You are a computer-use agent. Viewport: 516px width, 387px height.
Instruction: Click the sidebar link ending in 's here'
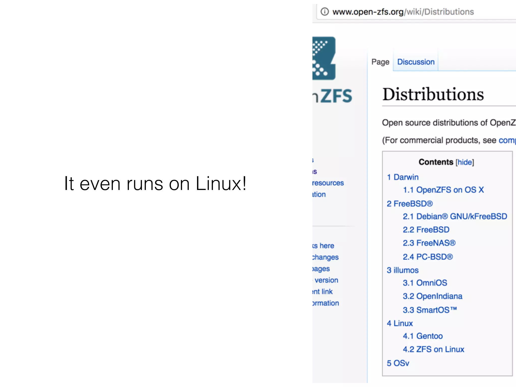(x=323, y=246)
